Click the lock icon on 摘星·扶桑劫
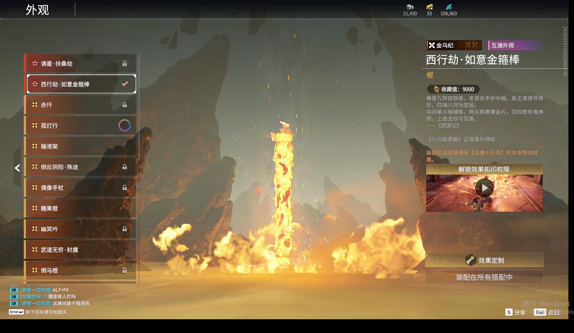This screenshot has width=574, height=333. tap(125, 63)
